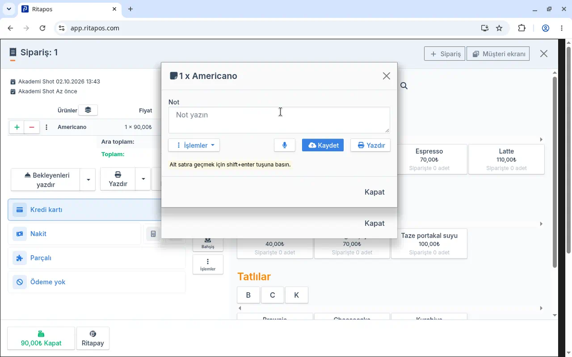Open Chrome three-dot menu
Image resolution: width=572 pixels, height=357 pixels.
click(x=561, y=28)
